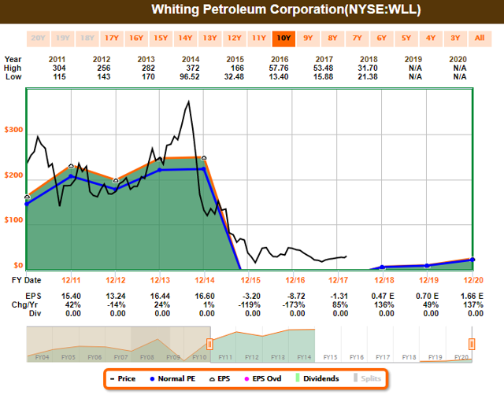Screen dimensions: 504x402
Task: Click the Chg/Yr value -173%
Action: [294, 304]
